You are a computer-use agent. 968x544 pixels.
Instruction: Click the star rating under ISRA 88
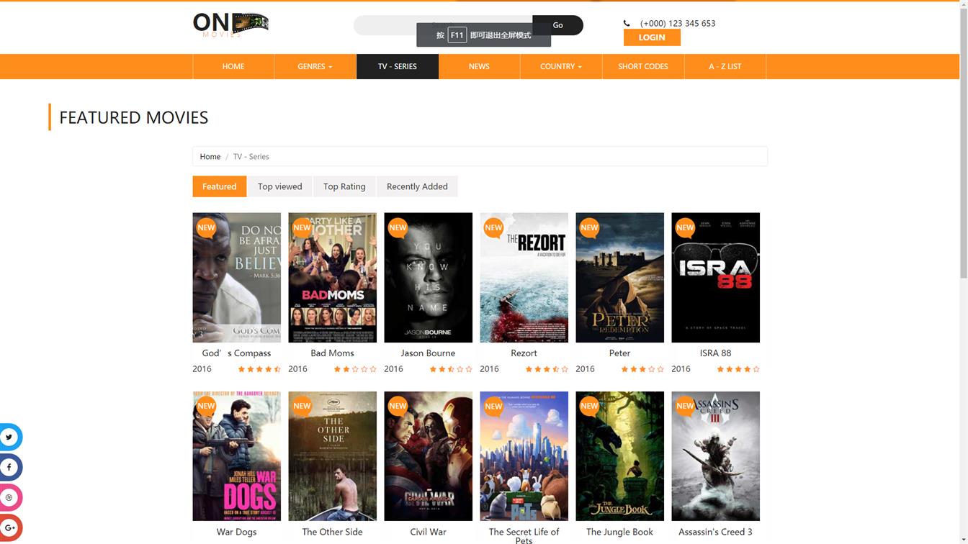point(738,369)
